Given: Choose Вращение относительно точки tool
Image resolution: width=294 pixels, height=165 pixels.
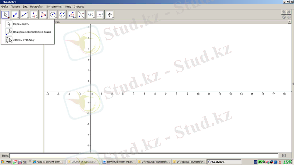Looking at the screenshot, I should click(x=28, y=32).
